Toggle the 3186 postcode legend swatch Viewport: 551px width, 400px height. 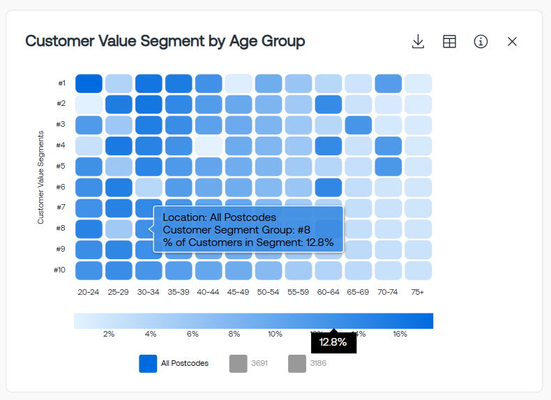tap(297, 364)
